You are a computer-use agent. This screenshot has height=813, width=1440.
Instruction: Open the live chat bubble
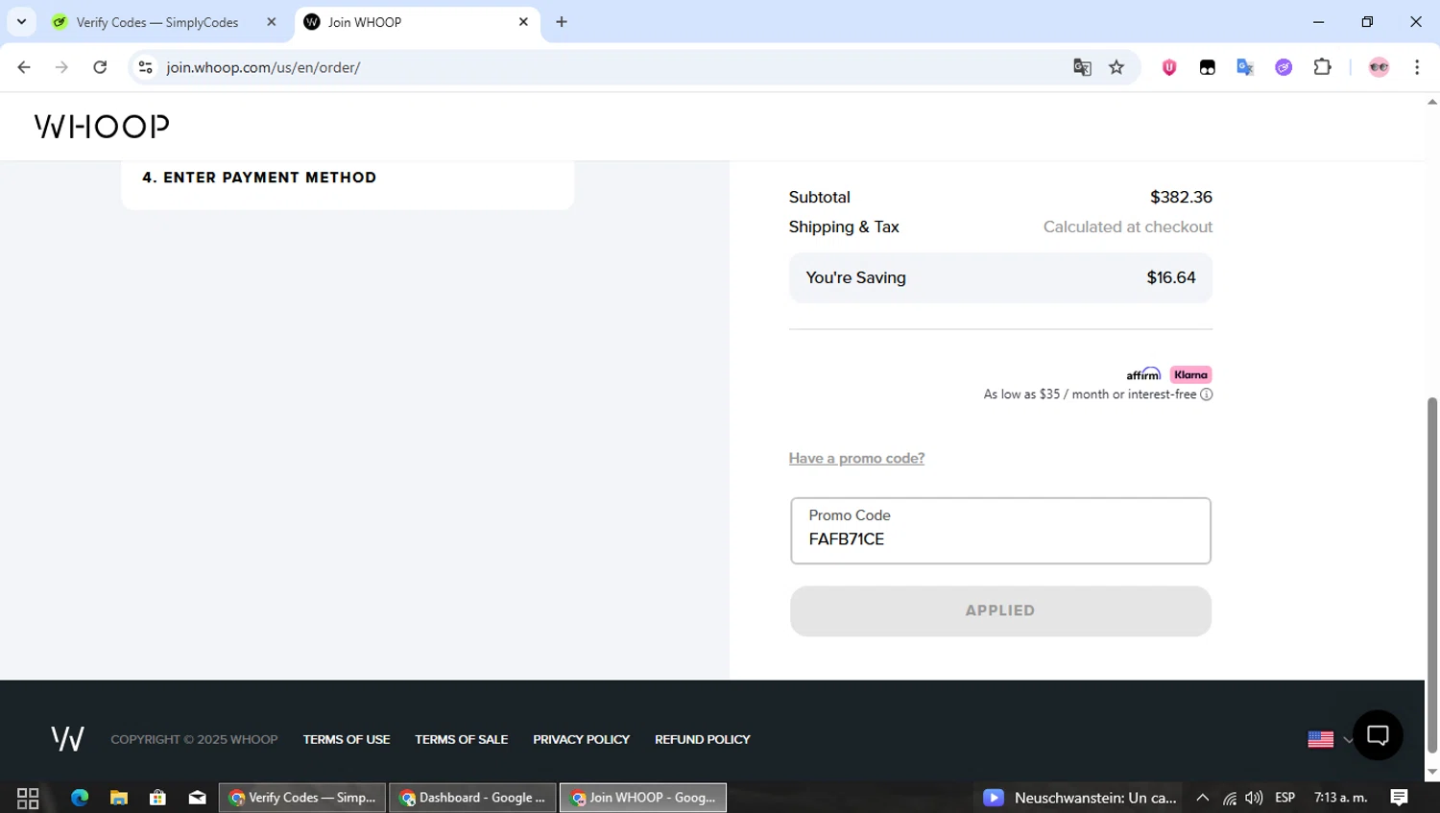[1378, 736]
